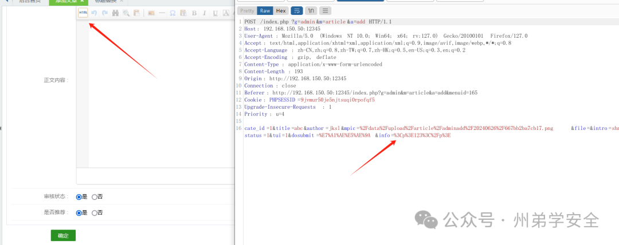This screenshot has width=619, height=245.
Task: Click the Referer header line
Action: coord(361,93)
